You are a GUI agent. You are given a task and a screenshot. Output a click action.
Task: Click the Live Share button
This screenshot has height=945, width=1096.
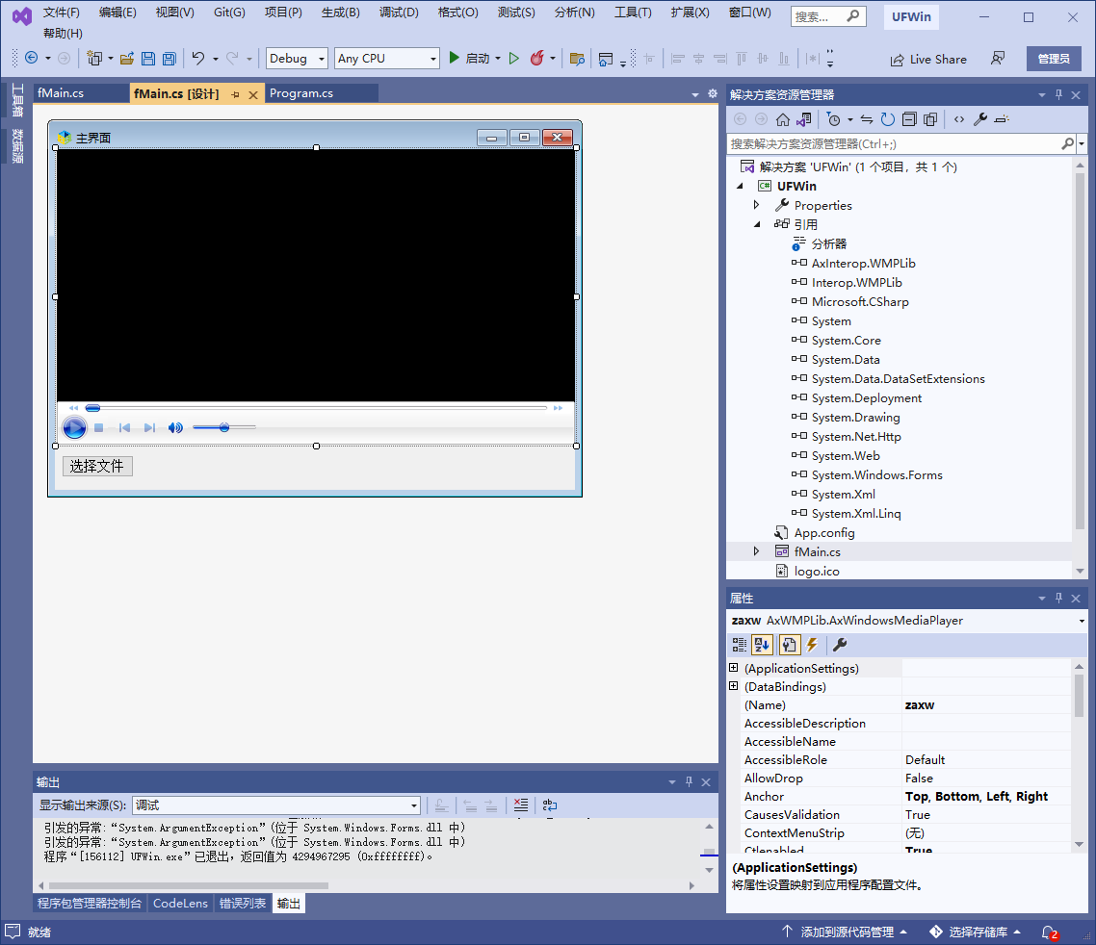(928, 60)
